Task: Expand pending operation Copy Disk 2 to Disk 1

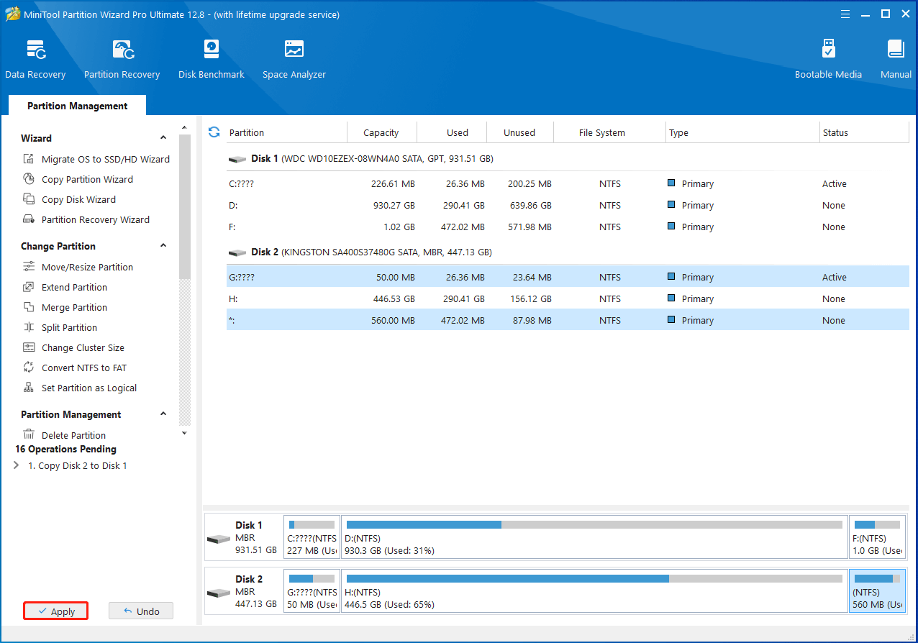Action: pos(17,465)
